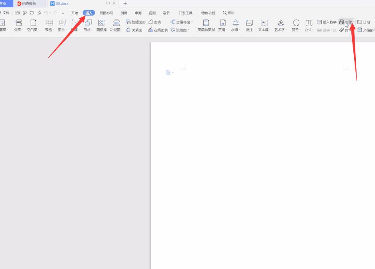Expand the 流程图 flowchart dropdown
The height and width of the screenshot is (269, 375).
click(x=189, y=30)
